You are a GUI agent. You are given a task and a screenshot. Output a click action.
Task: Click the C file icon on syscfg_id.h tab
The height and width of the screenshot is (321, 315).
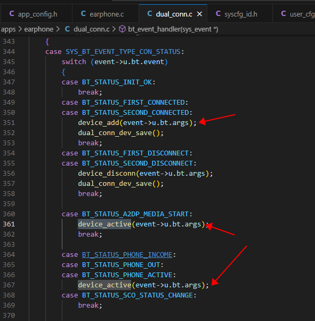point(218,14)
